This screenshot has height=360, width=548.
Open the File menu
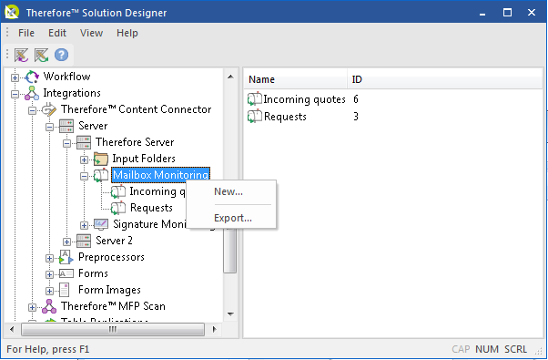coord(26,33)
